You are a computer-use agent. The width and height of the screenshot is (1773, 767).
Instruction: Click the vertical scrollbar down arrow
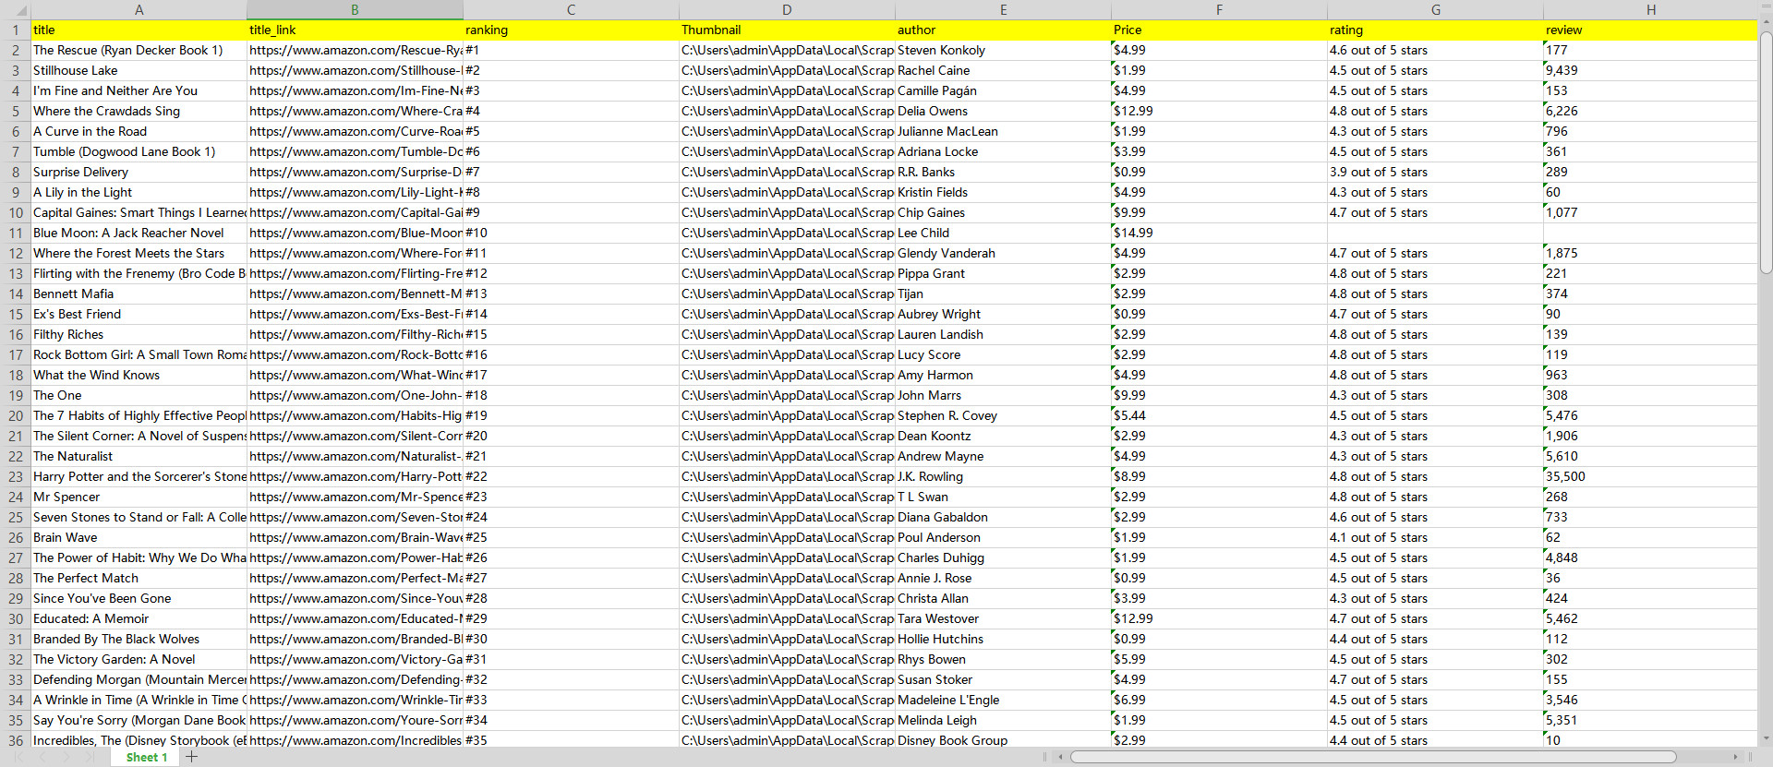(1766, 738)
